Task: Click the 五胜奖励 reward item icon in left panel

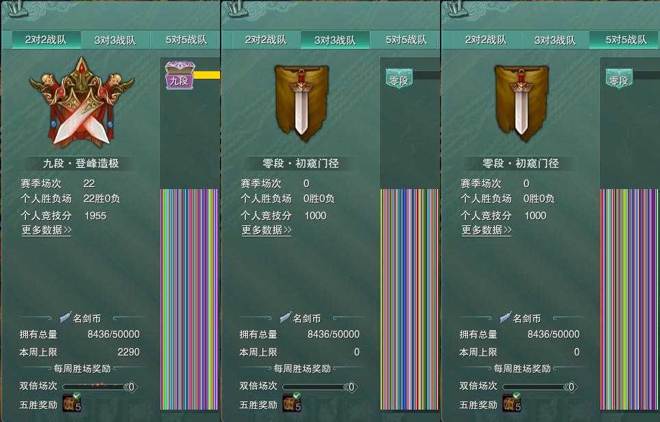Action: pyautogui.click(x=71, y=403)
